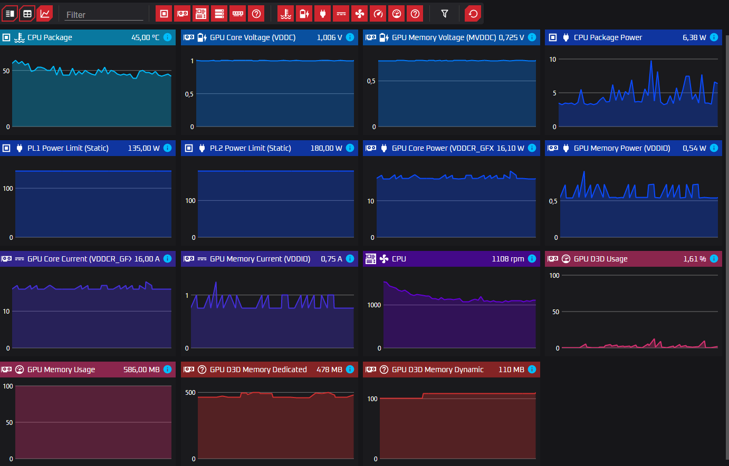Open info for GPU D3D Usage
Screen dimensions: 729x466
(714, 259)
